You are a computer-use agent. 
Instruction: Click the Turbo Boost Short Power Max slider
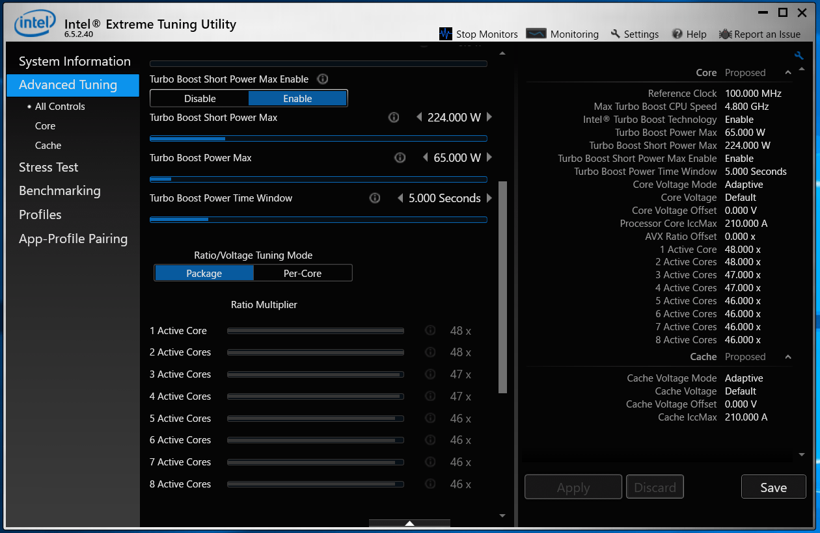(318, 138)
